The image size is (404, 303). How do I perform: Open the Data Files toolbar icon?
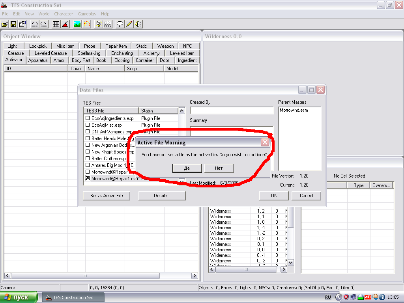coord(5,24)
